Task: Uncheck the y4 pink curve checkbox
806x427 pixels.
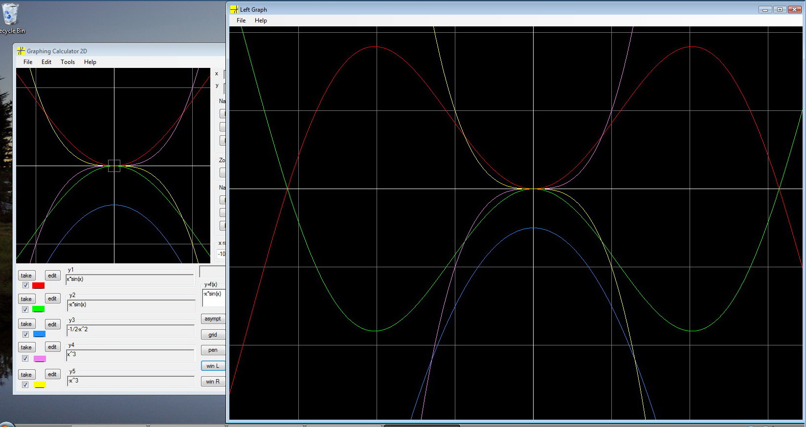Action: 25,358
